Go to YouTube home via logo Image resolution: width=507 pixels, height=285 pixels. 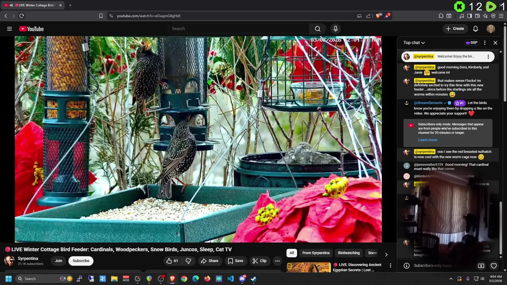click(31, 29)
